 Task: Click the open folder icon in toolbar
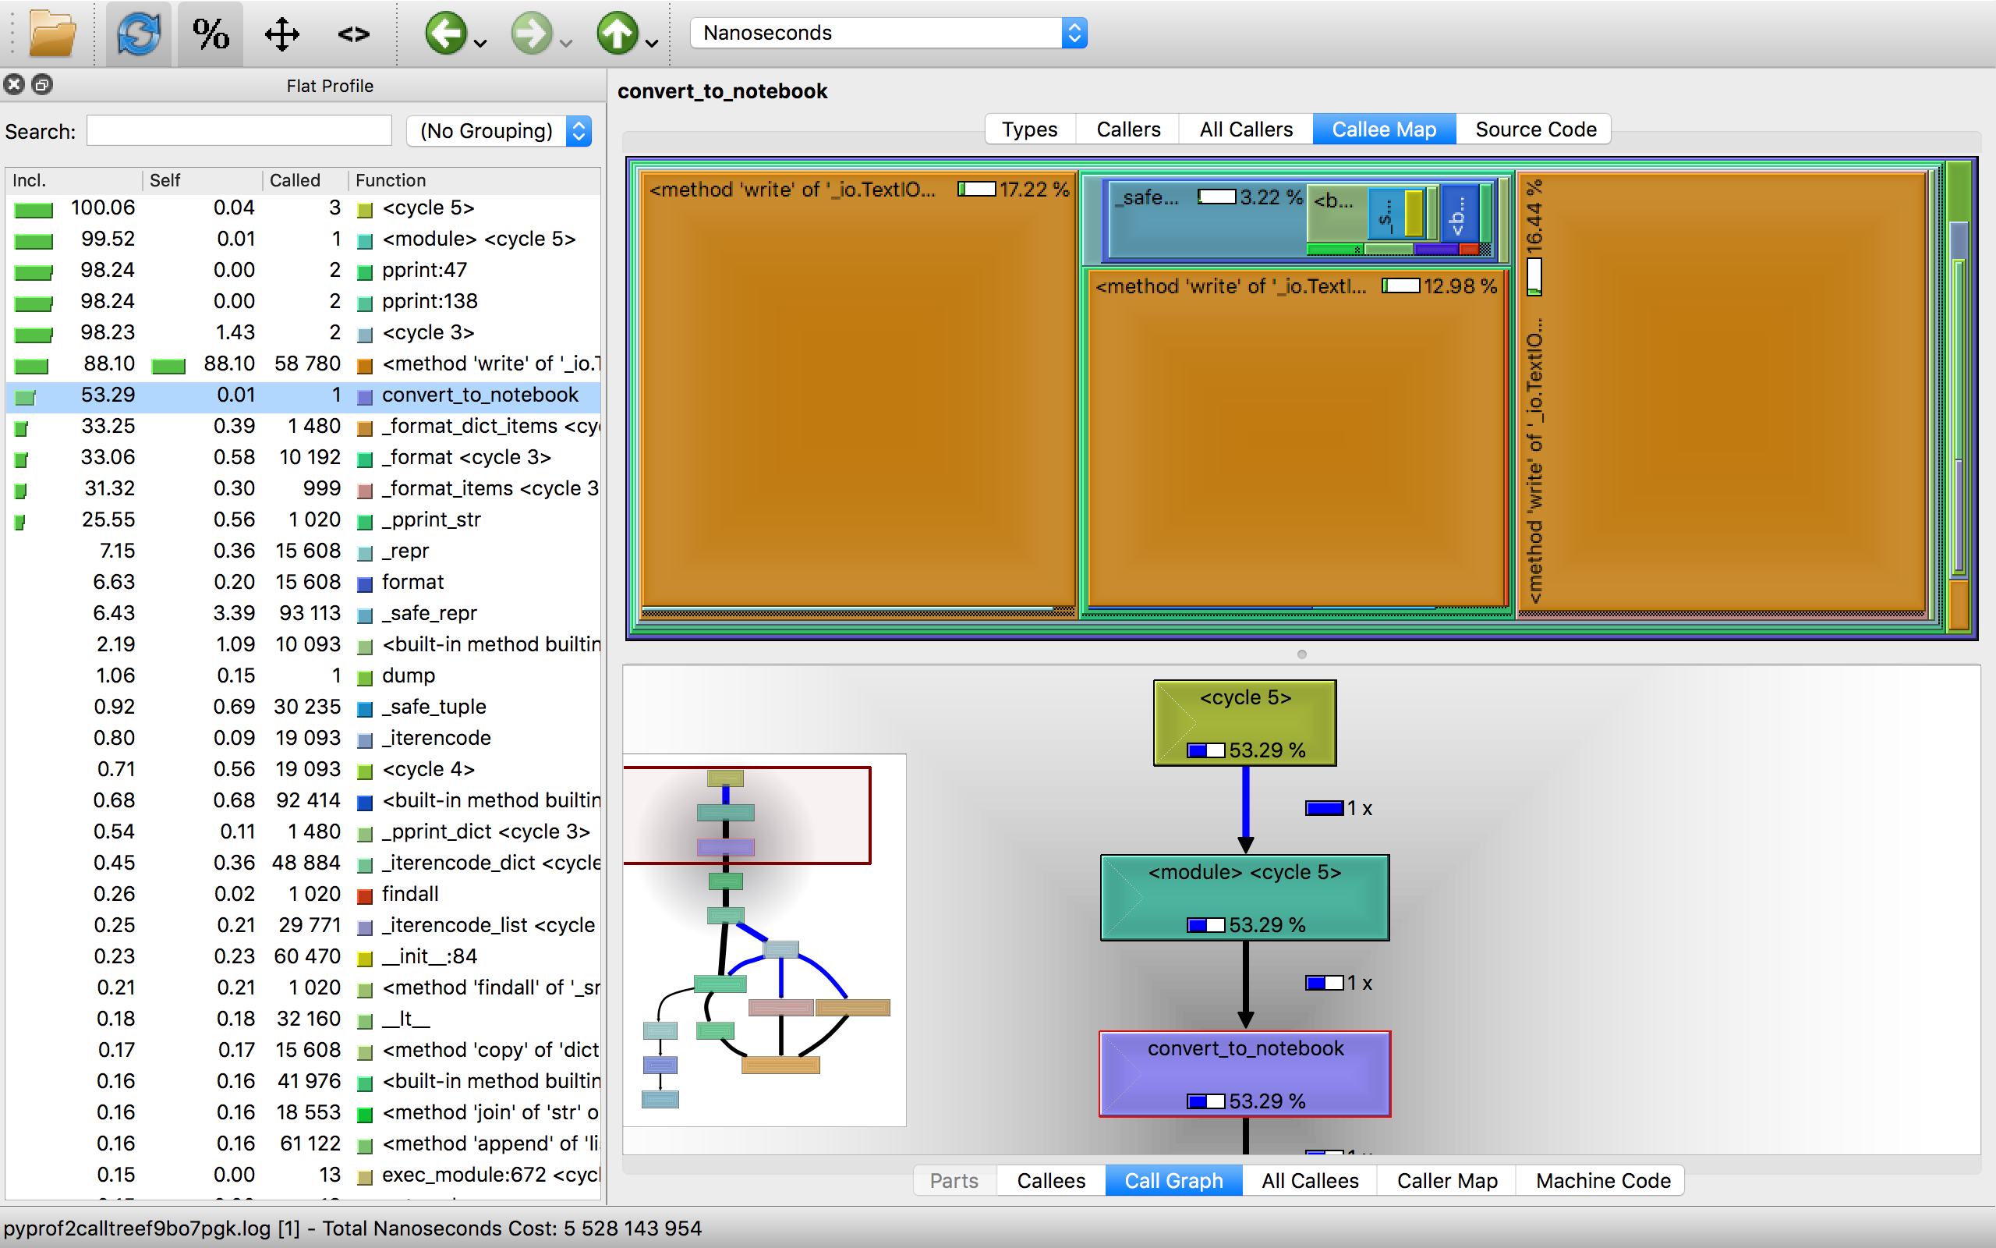51,34
